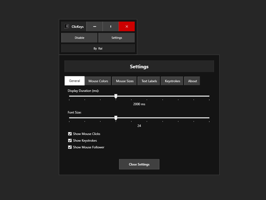266x200 pixels.
Task: Toggle the Show Keystrokes checkbox
Action: [70, 140]
